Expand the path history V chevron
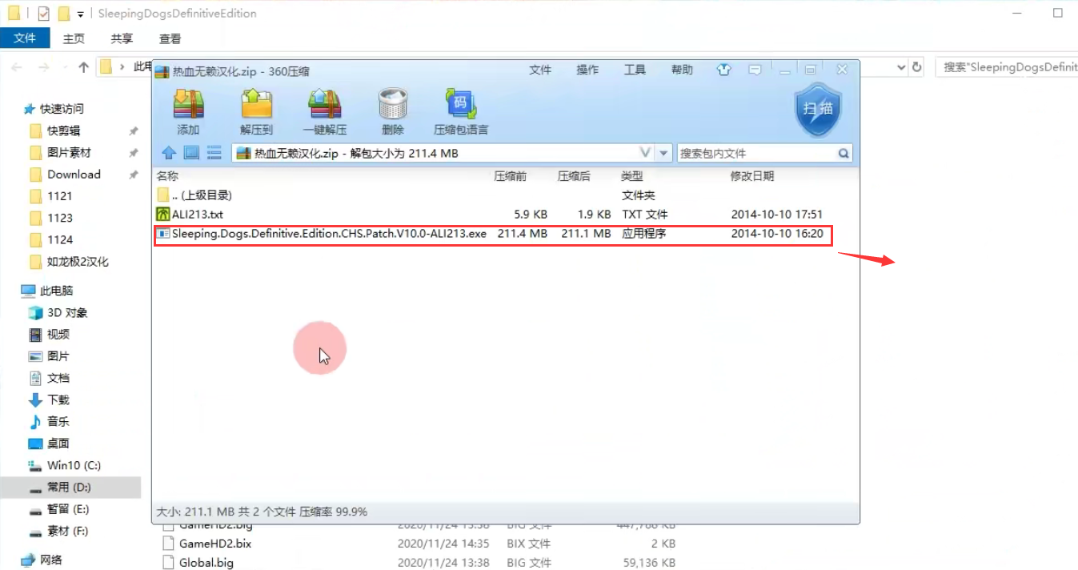 (646, 153)
